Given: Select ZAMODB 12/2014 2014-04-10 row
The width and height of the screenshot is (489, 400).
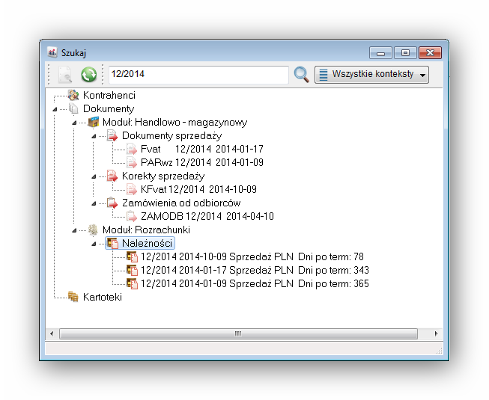Looking at the screenshot, I should 207,216.
